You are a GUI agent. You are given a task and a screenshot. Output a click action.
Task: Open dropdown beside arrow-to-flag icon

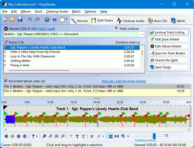pyautogui.click(x=103, y=136)
